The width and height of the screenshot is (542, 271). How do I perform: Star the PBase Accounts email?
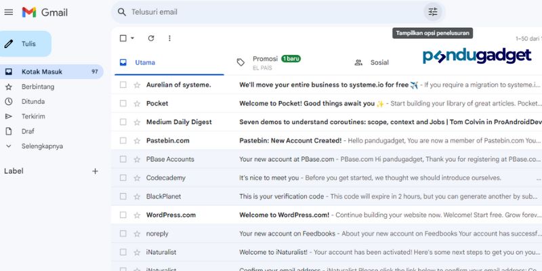[138, 160]
